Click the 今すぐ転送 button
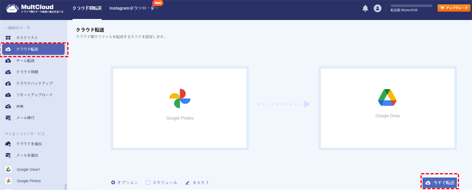The image size is (472, 190). (440, 183)
